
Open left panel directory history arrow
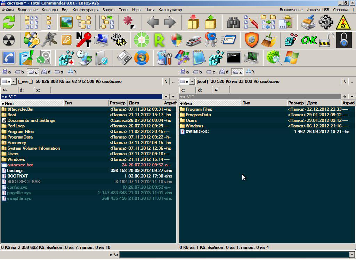173,97
